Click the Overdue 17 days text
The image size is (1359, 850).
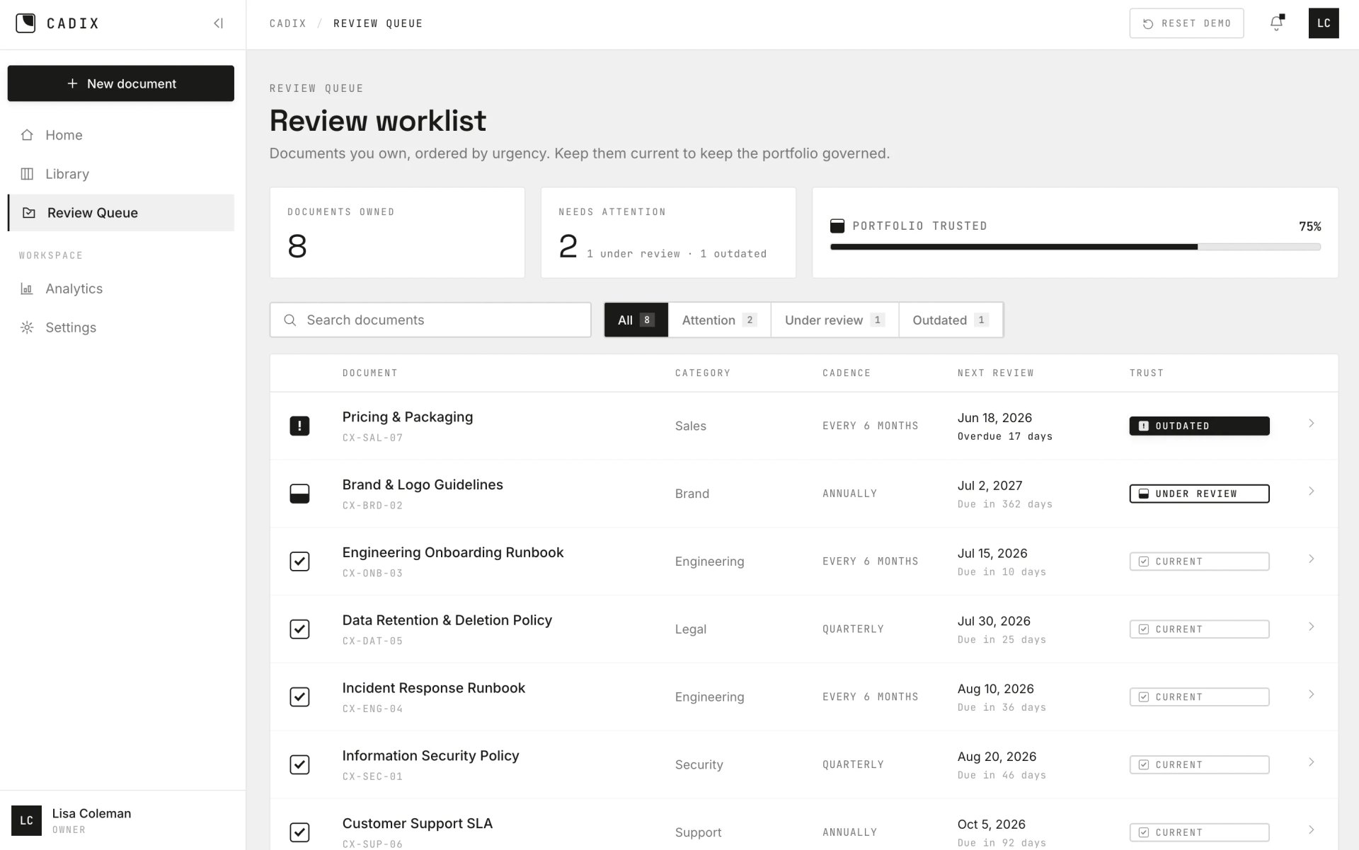pyautogui.click(x=1004, y=436)
